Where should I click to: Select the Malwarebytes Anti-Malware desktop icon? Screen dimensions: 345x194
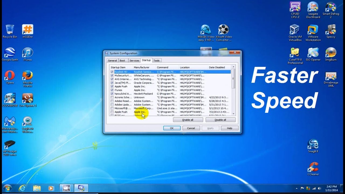10,125
